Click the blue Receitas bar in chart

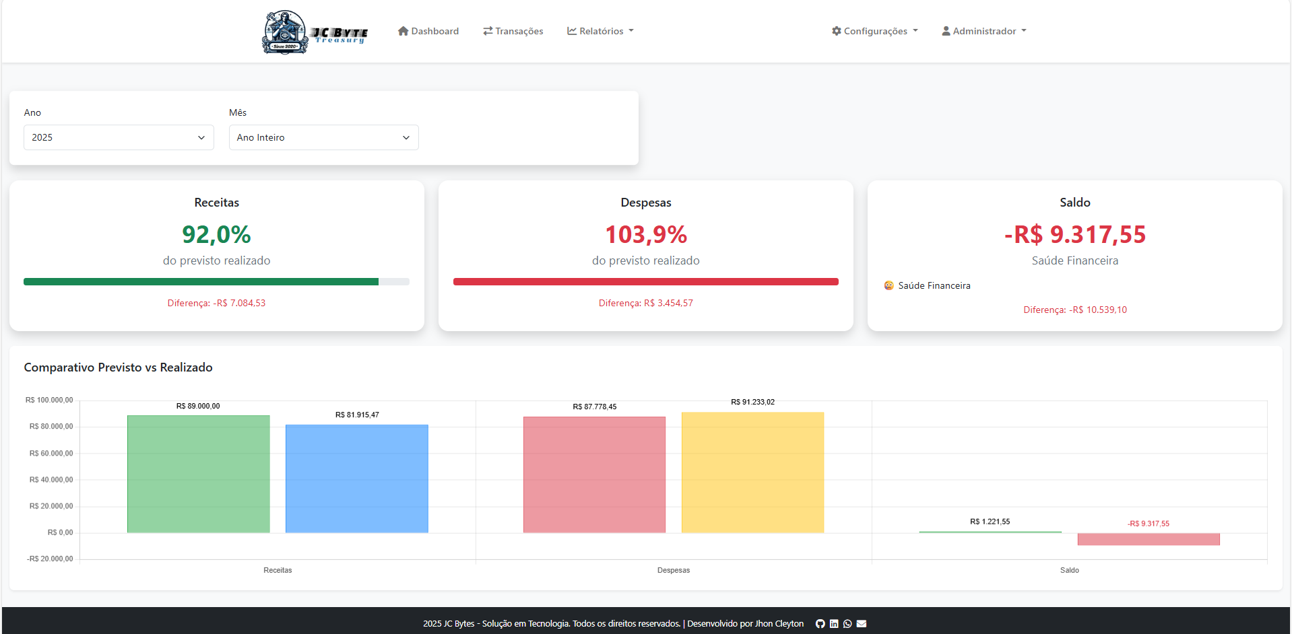[356, 479]
